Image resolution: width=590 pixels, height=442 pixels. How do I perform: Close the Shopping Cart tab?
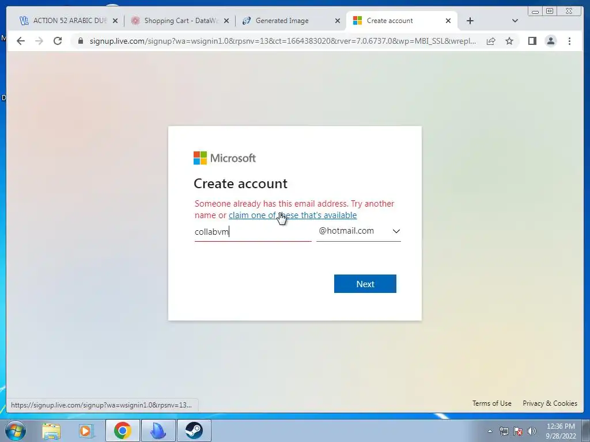tap(226, 21)
